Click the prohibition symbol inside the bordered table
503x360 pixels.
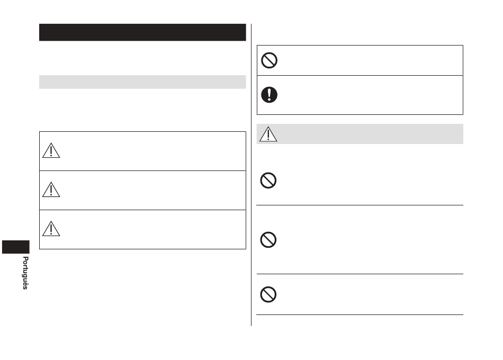[x=269, y=60]
